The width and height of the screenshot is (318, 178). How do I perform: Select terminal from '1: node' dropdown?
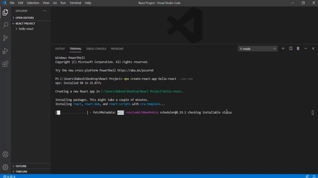(257, 49)
